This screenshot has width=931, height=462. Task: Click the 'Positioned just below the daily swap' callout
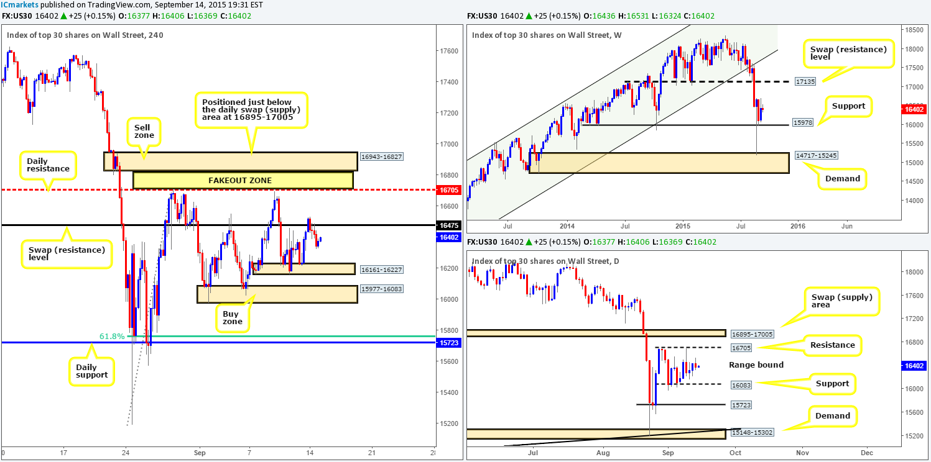click(x=251, y=111)
